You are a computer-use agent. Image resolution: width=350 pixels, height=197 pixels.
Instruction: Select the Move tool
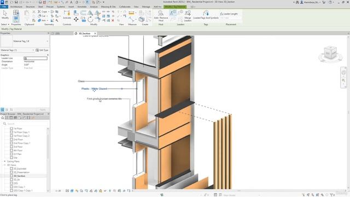pos(76,20)
